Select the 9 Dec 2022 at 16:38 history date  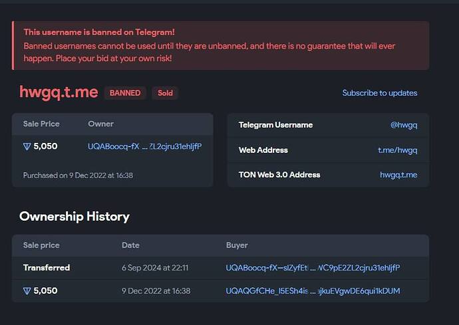156,291
